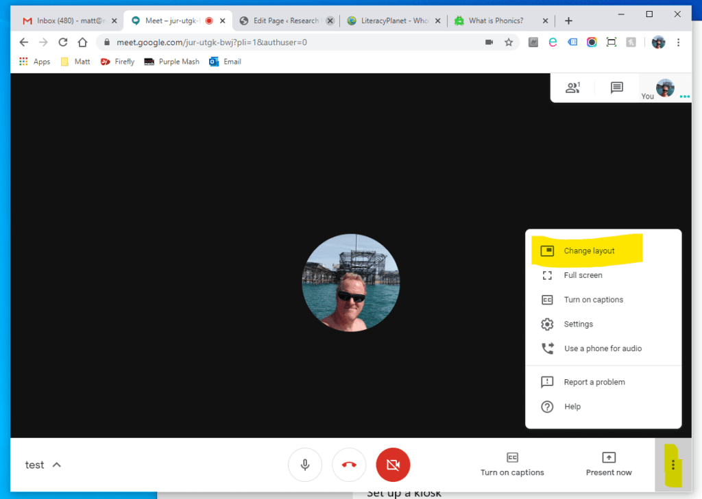This screenshot has height=499, width=702.
Task: Click the You self-view thumbnail
Action: tap(665, 88)
